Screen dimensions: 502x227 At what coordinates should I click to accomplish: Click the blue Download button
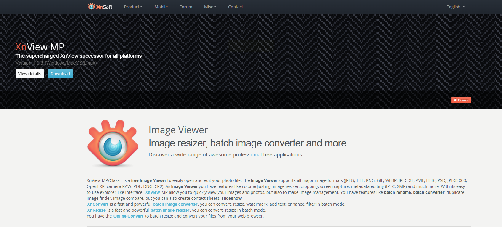(x=60, y=74)
